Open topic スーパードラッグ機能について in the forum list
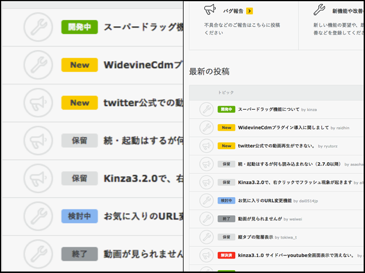The image size is (365, 273). (268, 109)
